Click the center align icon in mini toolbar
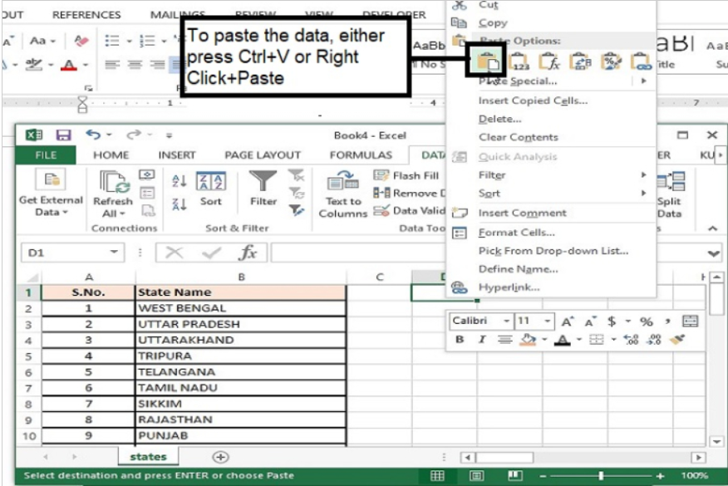 coord(505,340)
